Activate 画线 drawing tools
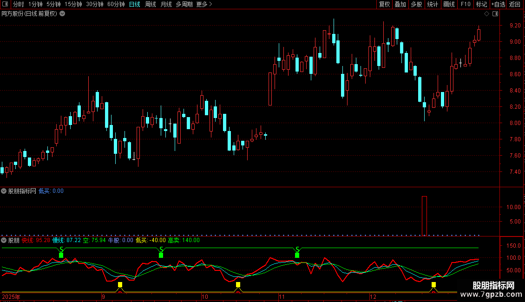 [449, 4]
